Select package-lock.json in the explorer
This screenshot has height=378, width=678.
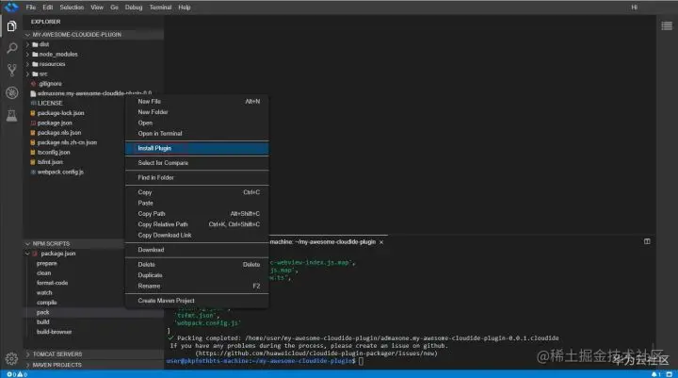click(60, 113)
